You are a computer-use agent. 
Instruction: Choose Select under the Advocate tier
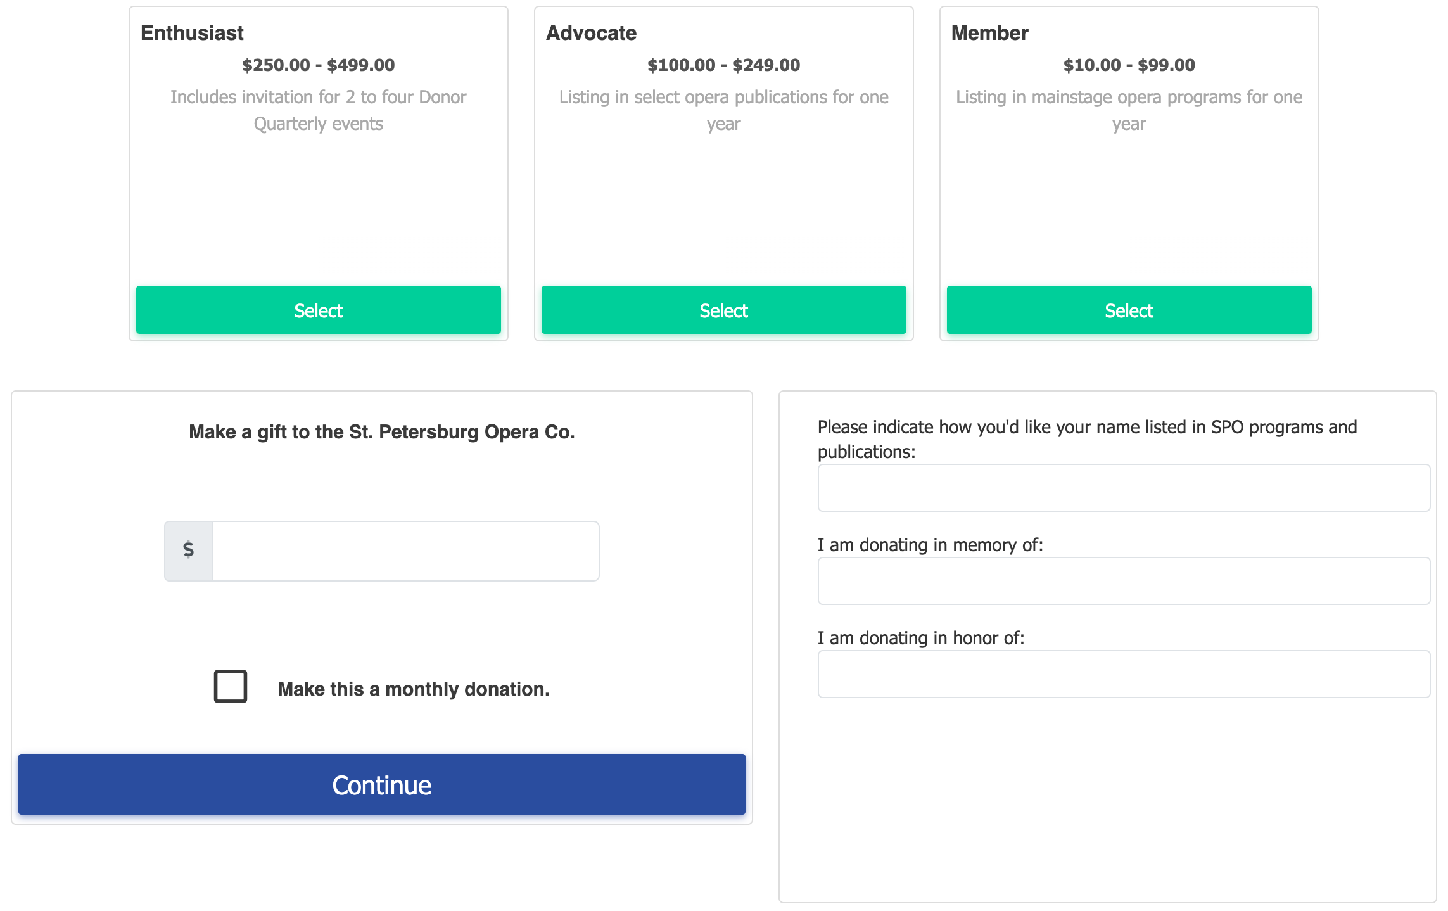pos(723,310)
